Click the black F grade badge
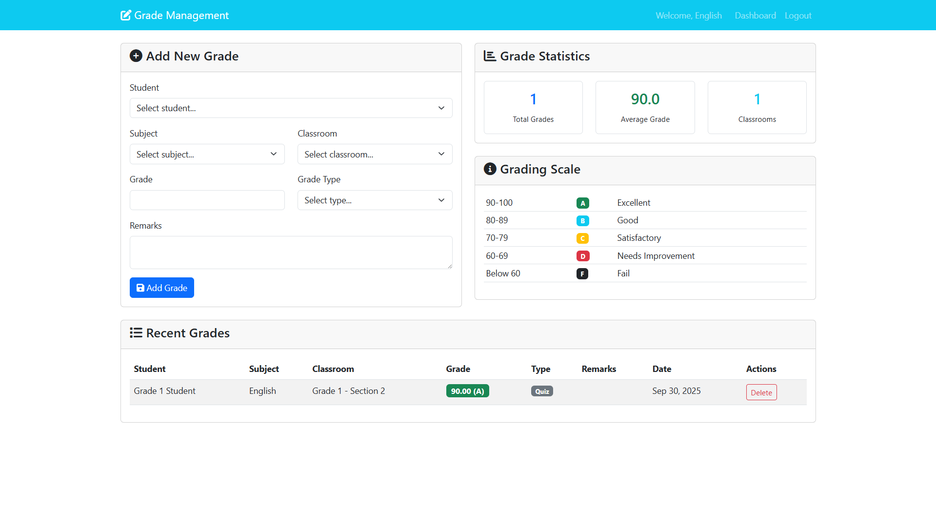936x526 pixels. 582,274
